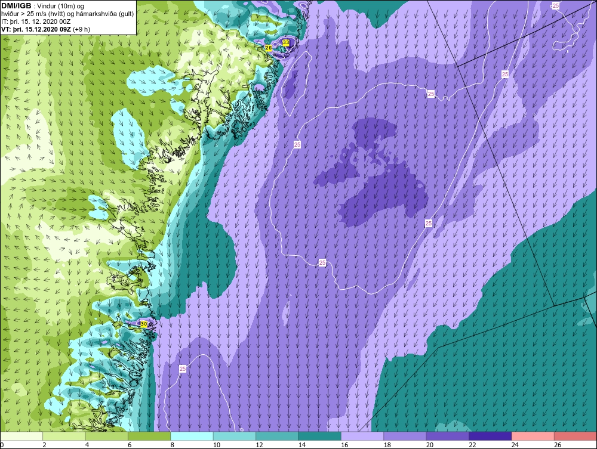Click the DMI/IGB title text

[x=16, y=6]
